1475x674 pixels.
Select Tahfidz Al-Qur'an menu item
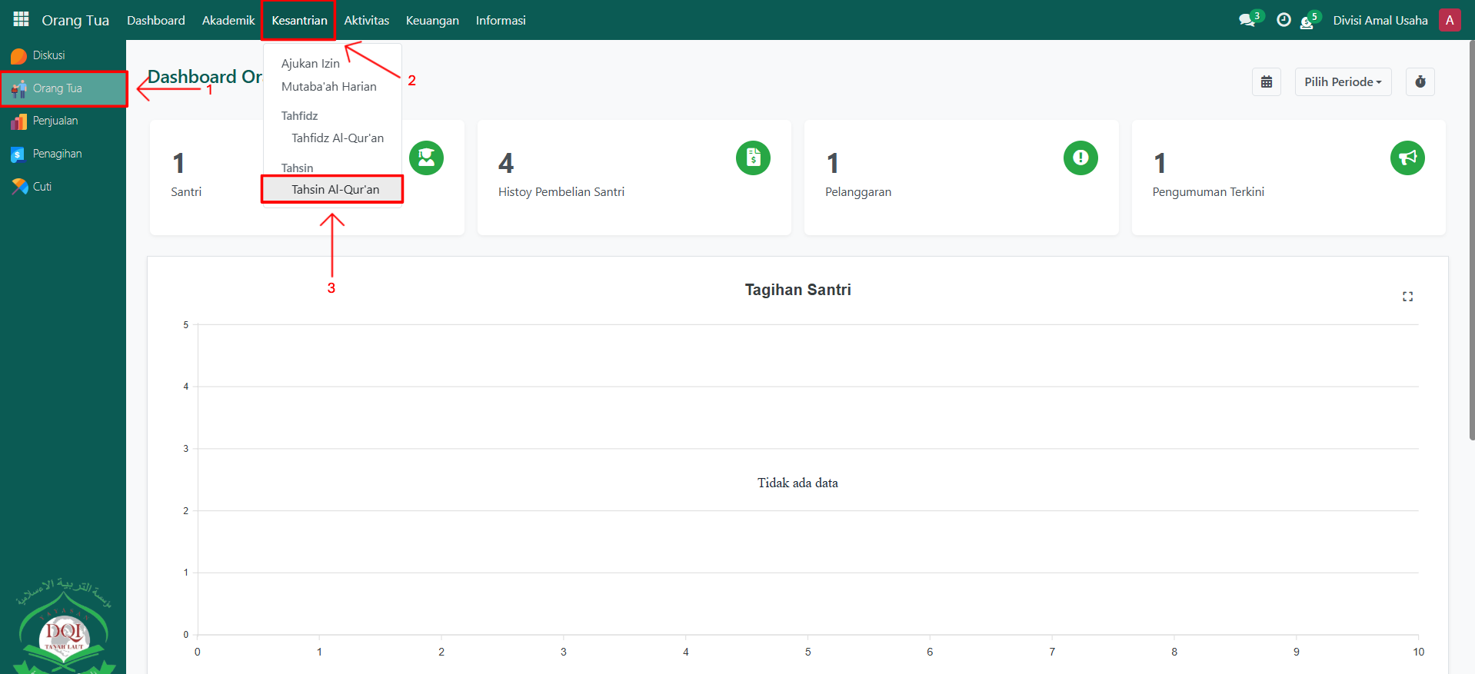(337, 138)
